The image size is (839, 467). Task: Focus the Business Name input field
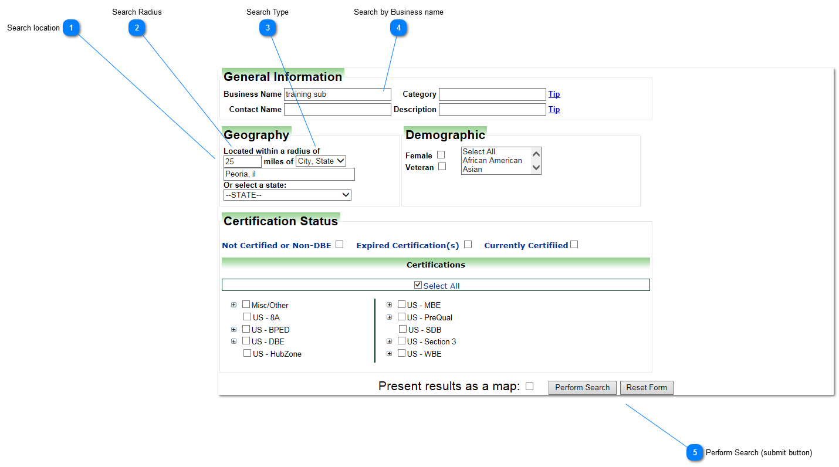point(337,94)
